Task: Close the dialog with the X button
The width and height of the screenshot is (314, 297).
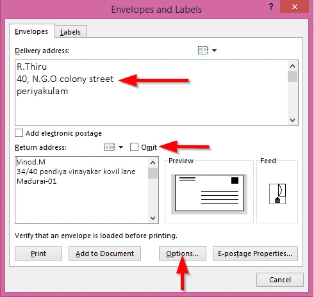Action: (295, 6)
